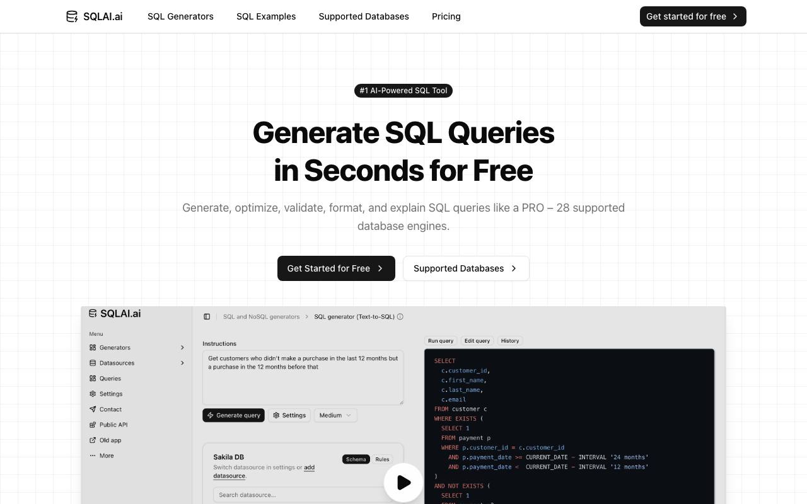Click header Get started for free button
This screenshot has height=504, width=807.
coord(693,16)
